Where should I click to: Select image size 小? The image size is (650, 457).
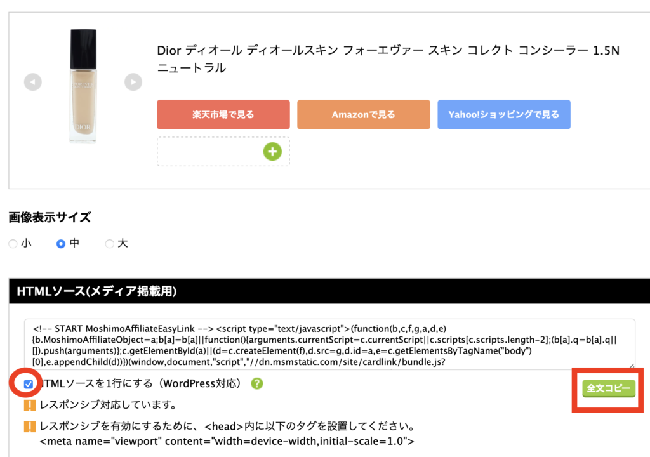pyautogui.click(x=13, y=244)
